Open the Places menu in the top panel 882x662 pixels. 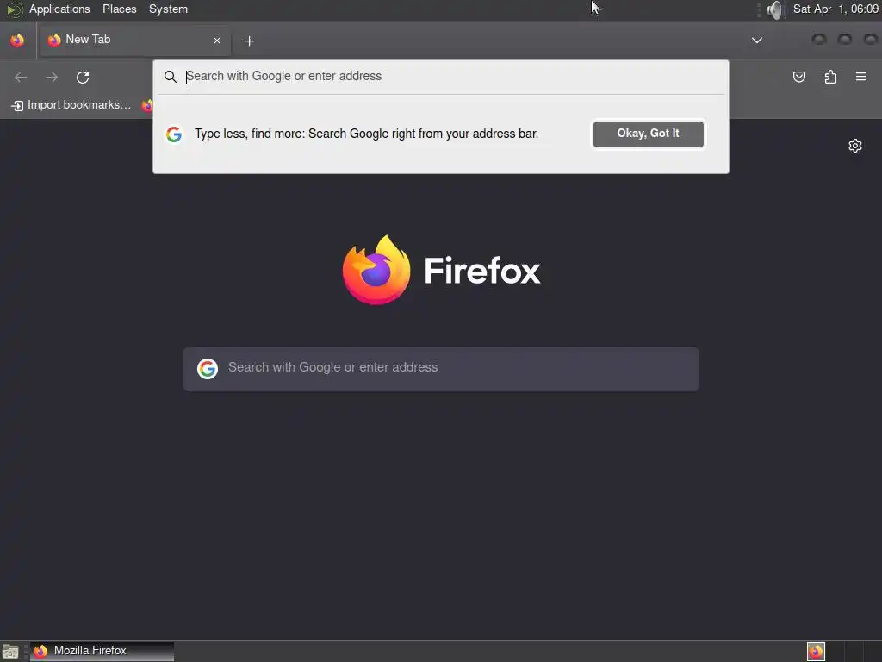119,9
